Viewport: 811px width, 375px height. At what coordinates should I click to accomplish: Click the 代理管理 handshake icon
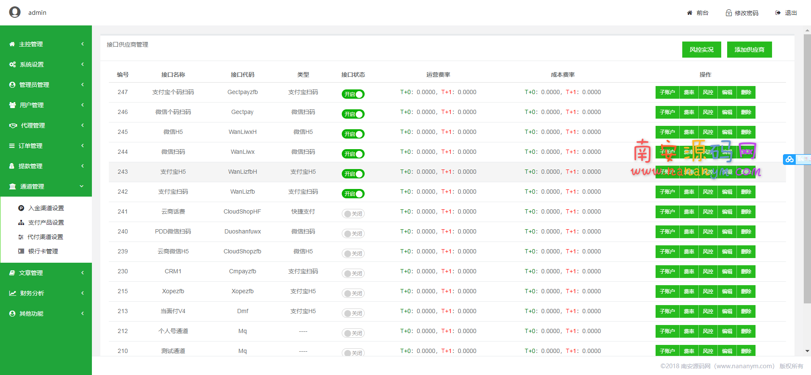click(13, 125)
